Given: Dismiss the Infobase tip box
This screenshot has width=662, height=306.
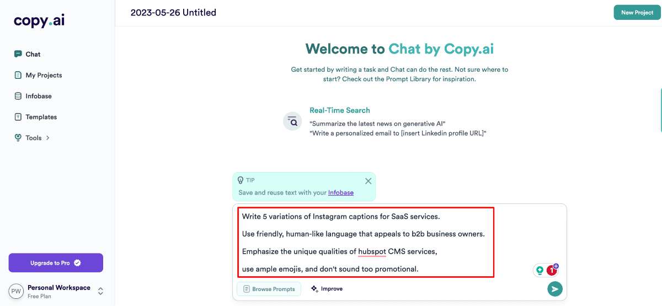Looking at the screenshot, I should coord(368,181).
